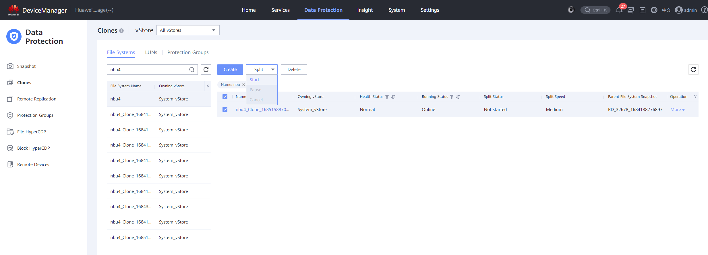Open the performance monitor icon in header
The image size is (708, 255).
(631, 10)
